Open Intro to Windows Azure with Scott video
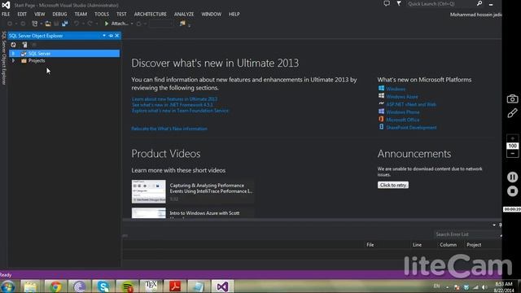This screenshot has width=521, height=293. pyautogui.click(x=204, y=213)
